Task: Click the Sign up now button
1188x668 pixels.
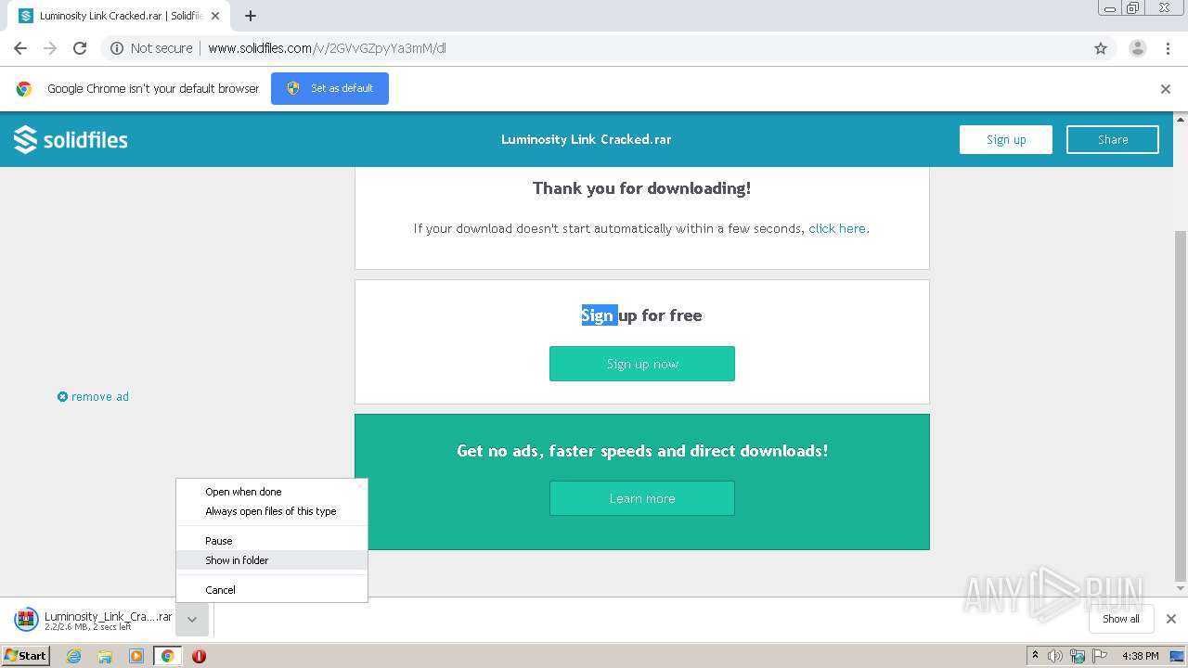Action: pos(642,364)
